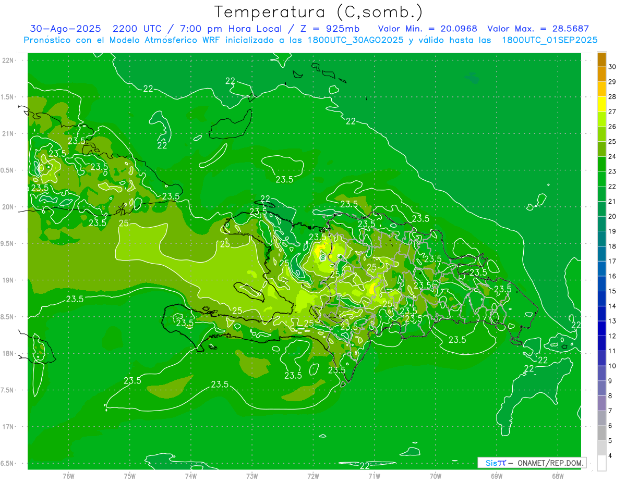Screen dimensions: 626x483
Task: Click the '68W' longitude axis label
Action: click(558, 476)
